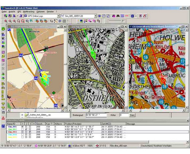Click the blue compass circle icon in the second toolbar

(60, 21)
